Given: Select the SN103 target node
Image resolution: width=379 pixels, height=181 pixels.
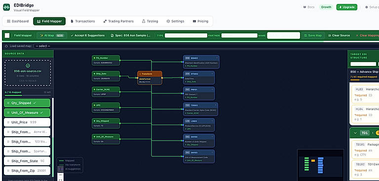Looking at the screenshot, I should pyautogui.click(x=199, y=156).
